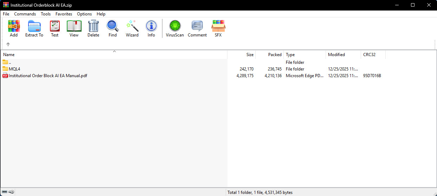Click status bar total bytes text

click(260, 192)
